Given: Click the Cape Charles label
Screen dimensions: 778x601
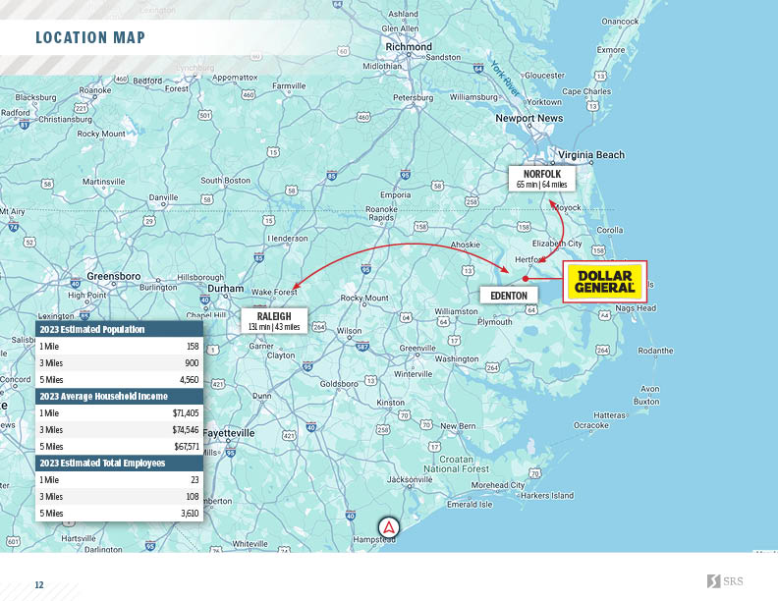Looking at the screenshot, I should [x=586, y=91].
